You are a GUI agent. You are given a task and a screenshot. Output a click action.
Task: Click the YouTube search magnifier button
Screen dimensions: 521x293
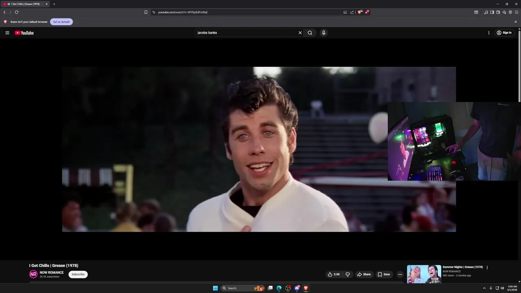pos(310,33)
